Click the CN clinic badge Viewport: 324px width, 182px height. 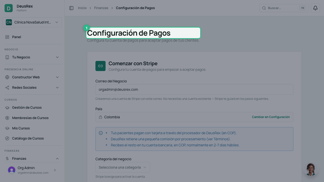(9, 22)
